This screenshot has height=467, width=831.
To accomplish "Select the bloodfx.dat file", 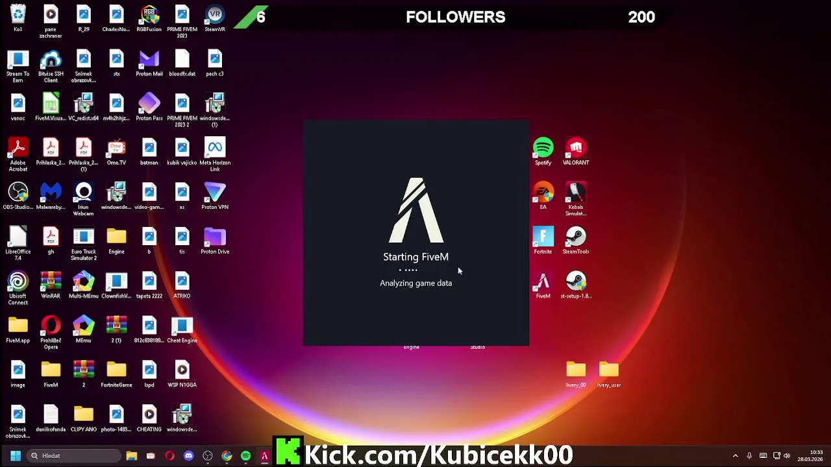I will [x=182, y=64].
